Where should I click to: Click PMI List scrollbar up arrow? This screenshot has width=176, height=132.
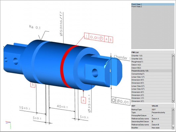[x=173, y=55]
